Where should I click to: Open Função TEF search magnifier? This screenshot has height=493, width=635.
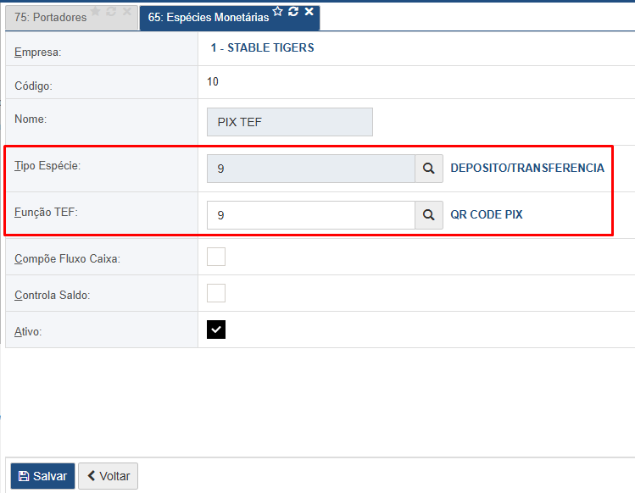pyautogui.click(x=429, y=215)
